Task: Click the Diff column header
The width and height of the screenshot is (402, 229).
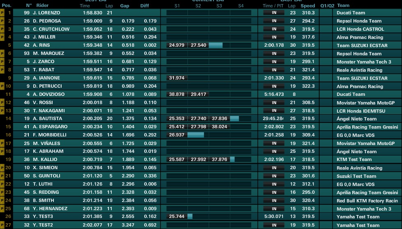Action: coord(145,6)
